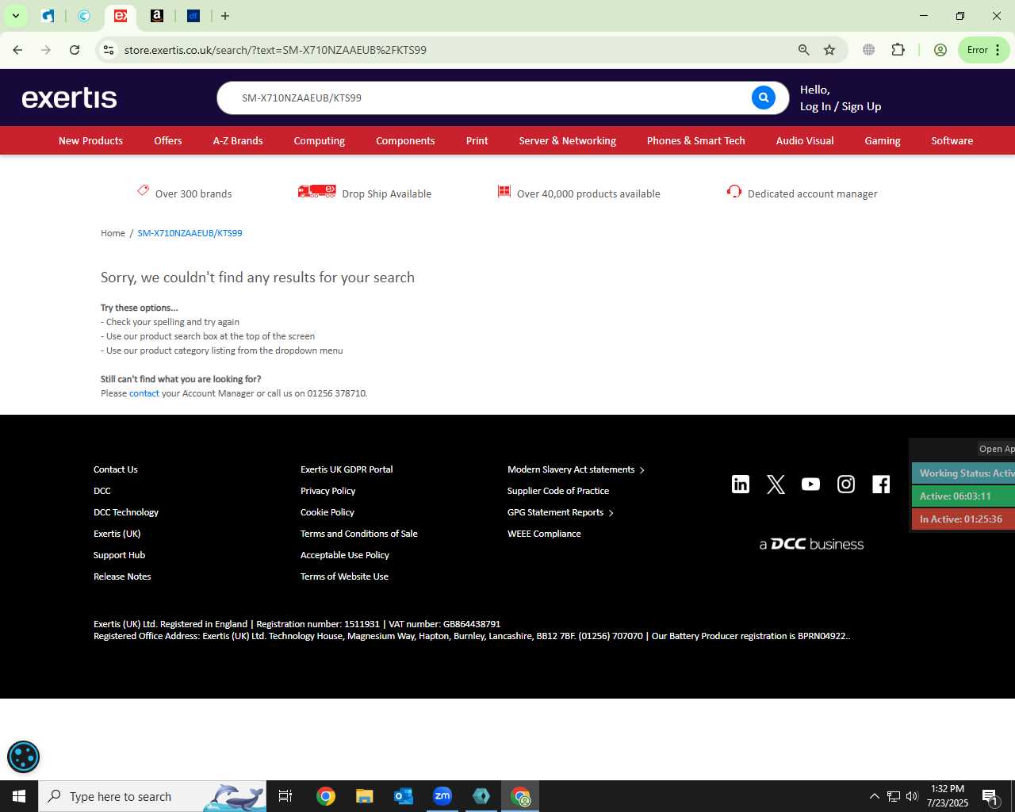Open Exertis YouTube channel icon

pyautogui.click(x=810, y=485)
